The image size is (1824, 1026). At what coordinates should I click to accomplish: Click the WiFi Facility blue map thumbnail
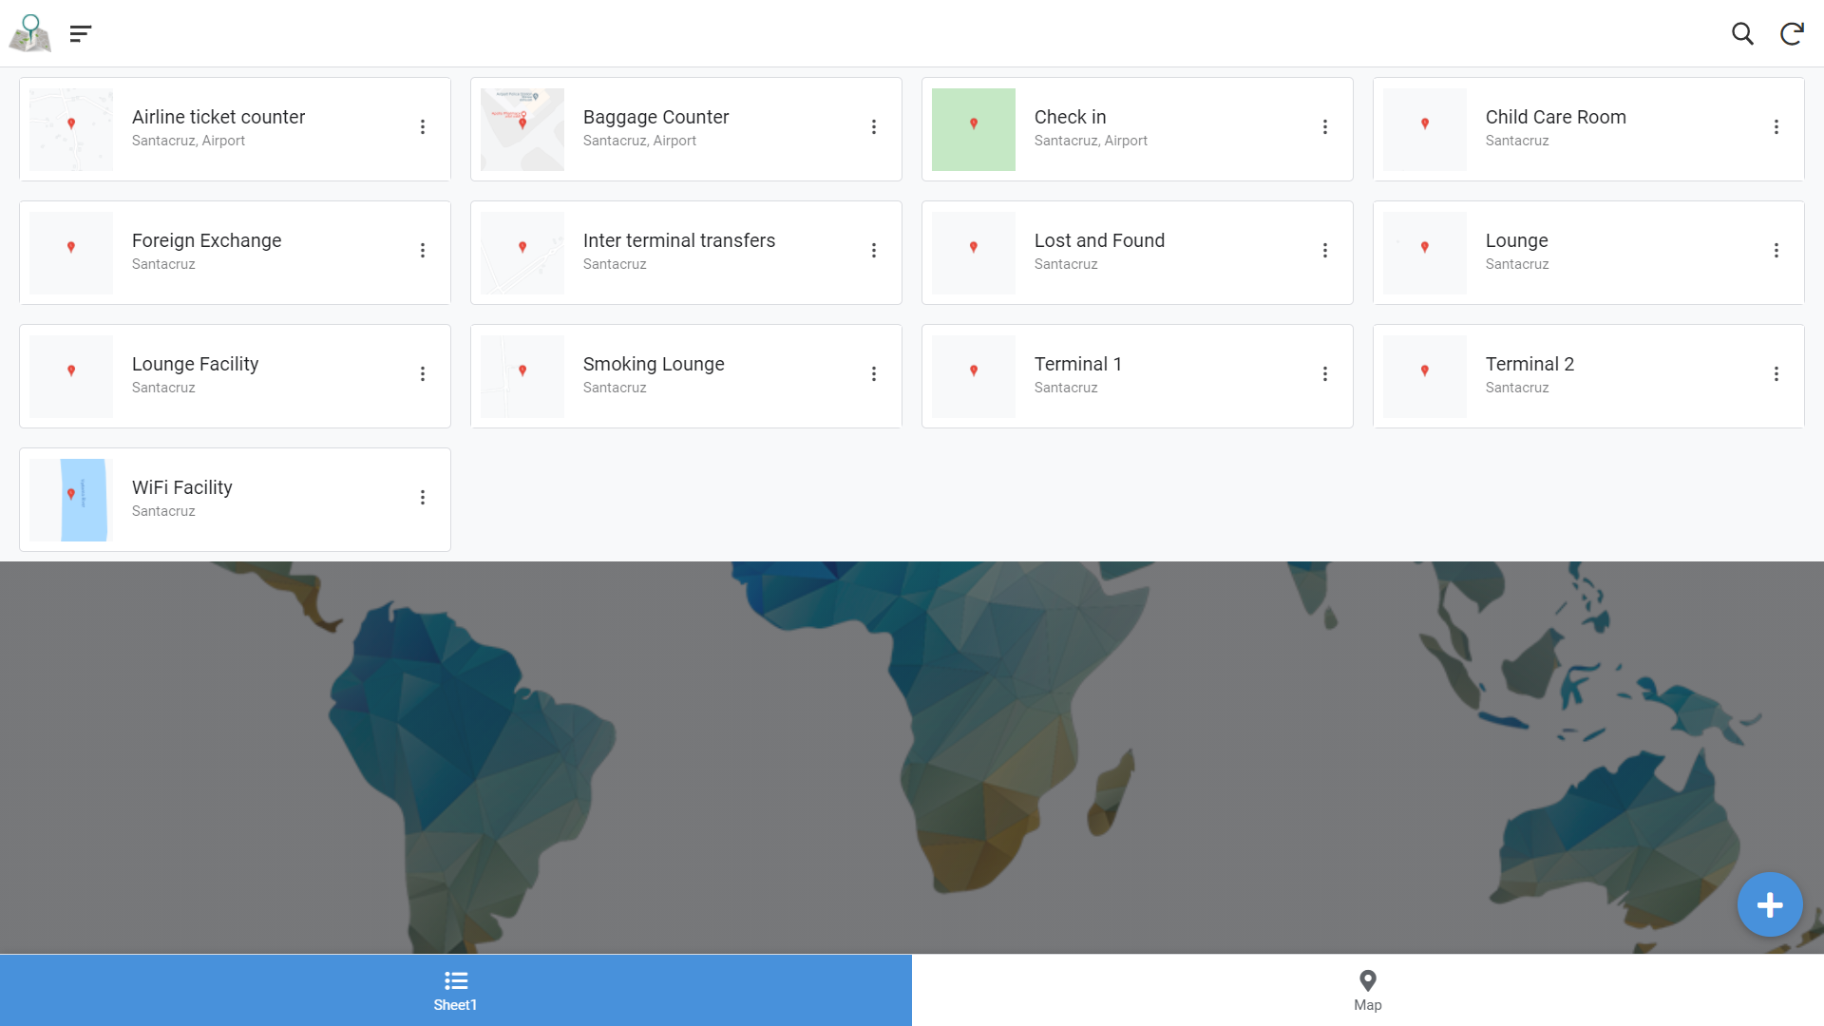coord(71,500)
